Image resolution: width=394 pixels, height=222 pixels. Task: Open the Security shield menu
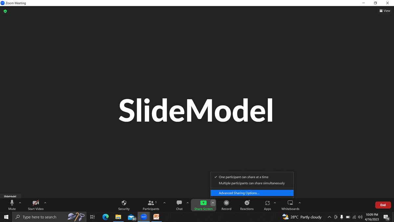click(124, 205)
